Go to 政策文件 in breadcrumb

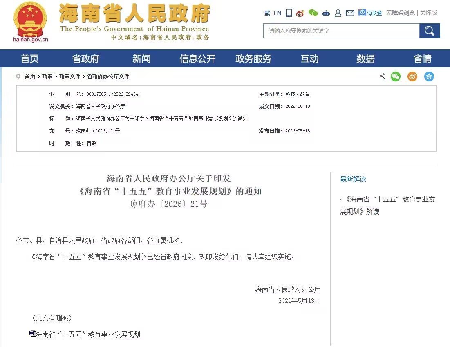[69, 76]
